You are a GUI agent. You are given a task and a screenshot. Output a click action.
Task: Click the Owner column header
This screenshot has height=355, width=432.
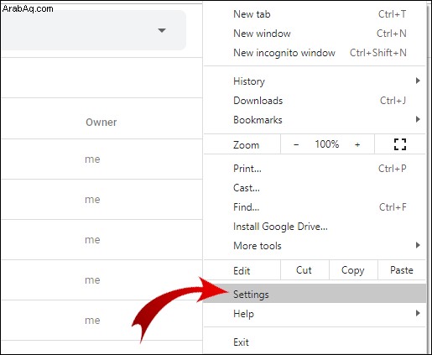coord(101,123)
